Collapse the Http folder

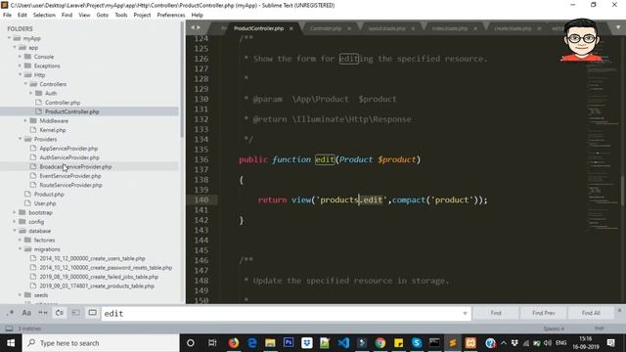[x=20, y=75]
